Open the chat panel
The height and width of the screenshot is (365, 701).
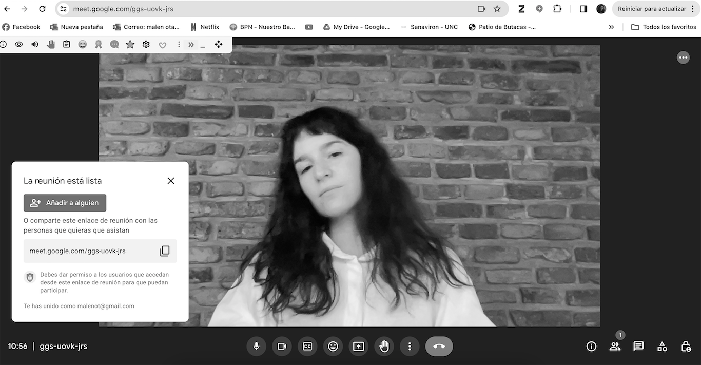point(638,347)
